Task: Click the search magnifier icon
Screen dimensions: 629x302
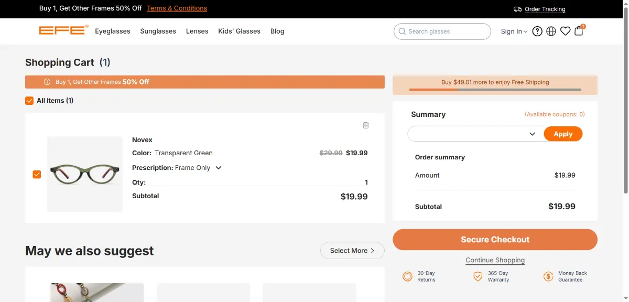Action: (402, 31)
